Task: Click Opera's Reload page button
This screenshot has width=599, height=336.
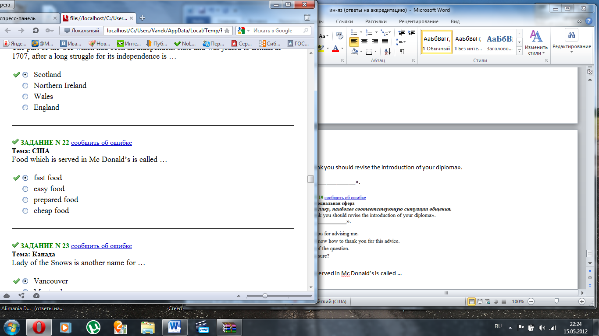Action: click(36, 31)
